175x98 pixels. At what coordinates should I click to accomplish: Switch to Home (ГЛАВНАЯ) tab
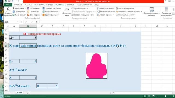pos(18,5)
